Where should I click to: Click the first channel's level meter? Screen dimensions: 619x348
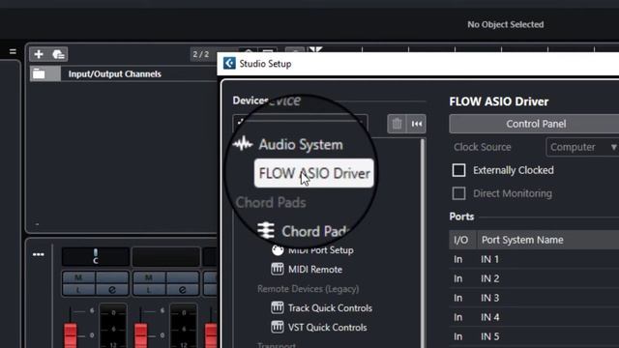pyautogui.click(x=113, y=327)
